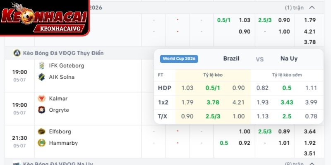Viewport: 331px width, 165px height.
Task: Collapse the (8) trận league section
Action: pyautogui.click(x=312, y=164)
